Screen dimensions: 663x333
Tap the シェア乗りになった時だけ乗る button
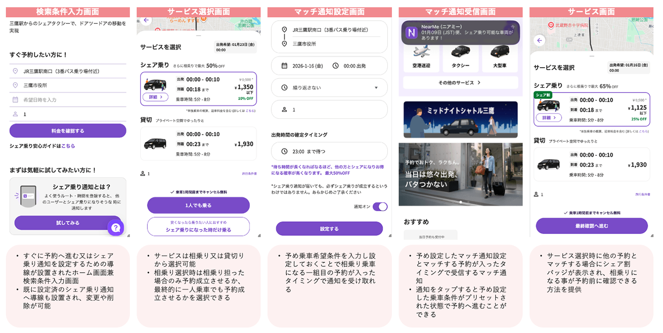point(198,227)
